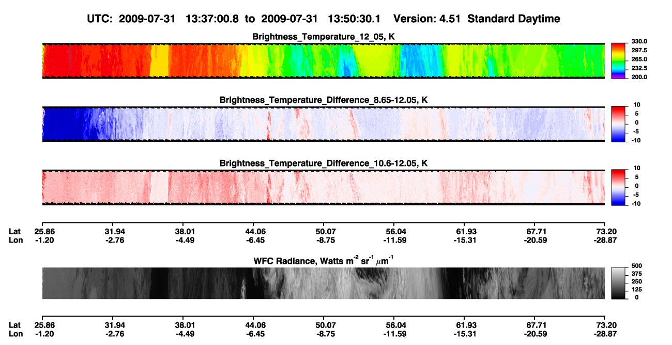The height and width of the screenshot is (345, 672).
Task: Click upper axis latitude label 73.20
Action: point(607,232)
